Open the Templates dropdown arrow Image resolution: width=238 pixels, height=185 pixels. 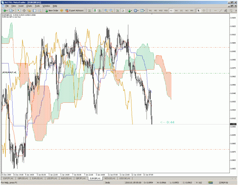point(144,11)
